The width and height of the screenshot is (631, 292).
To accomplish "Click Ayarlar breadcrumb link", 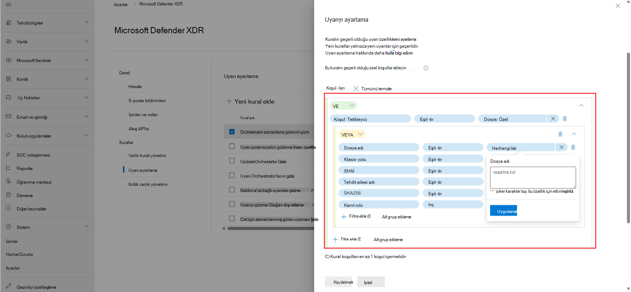I will pos(121,5).
